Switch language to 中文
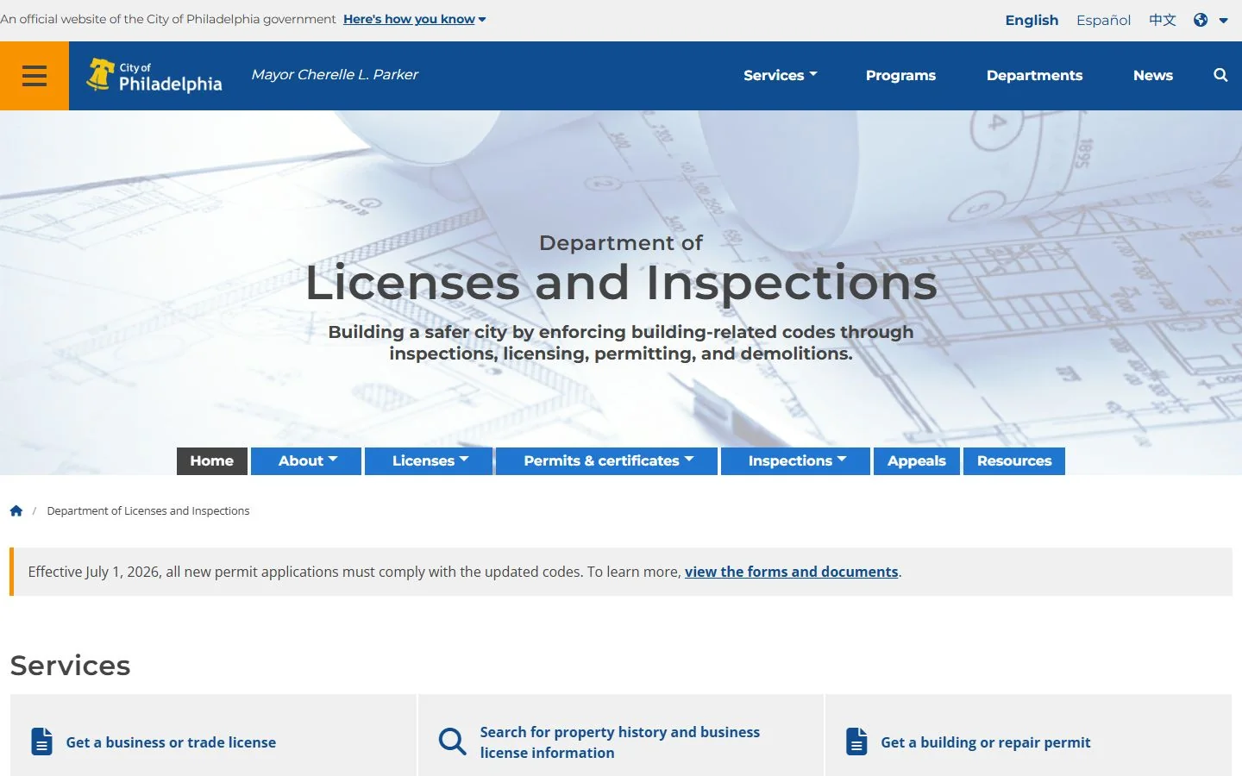Image resolution: width=1242 pixels, height=776 pixels. [x=1162, y=20]
